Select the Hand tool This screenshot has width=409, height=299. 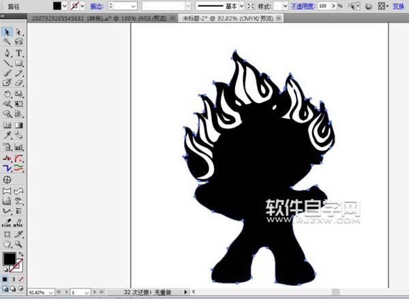(x=7, y=244)
